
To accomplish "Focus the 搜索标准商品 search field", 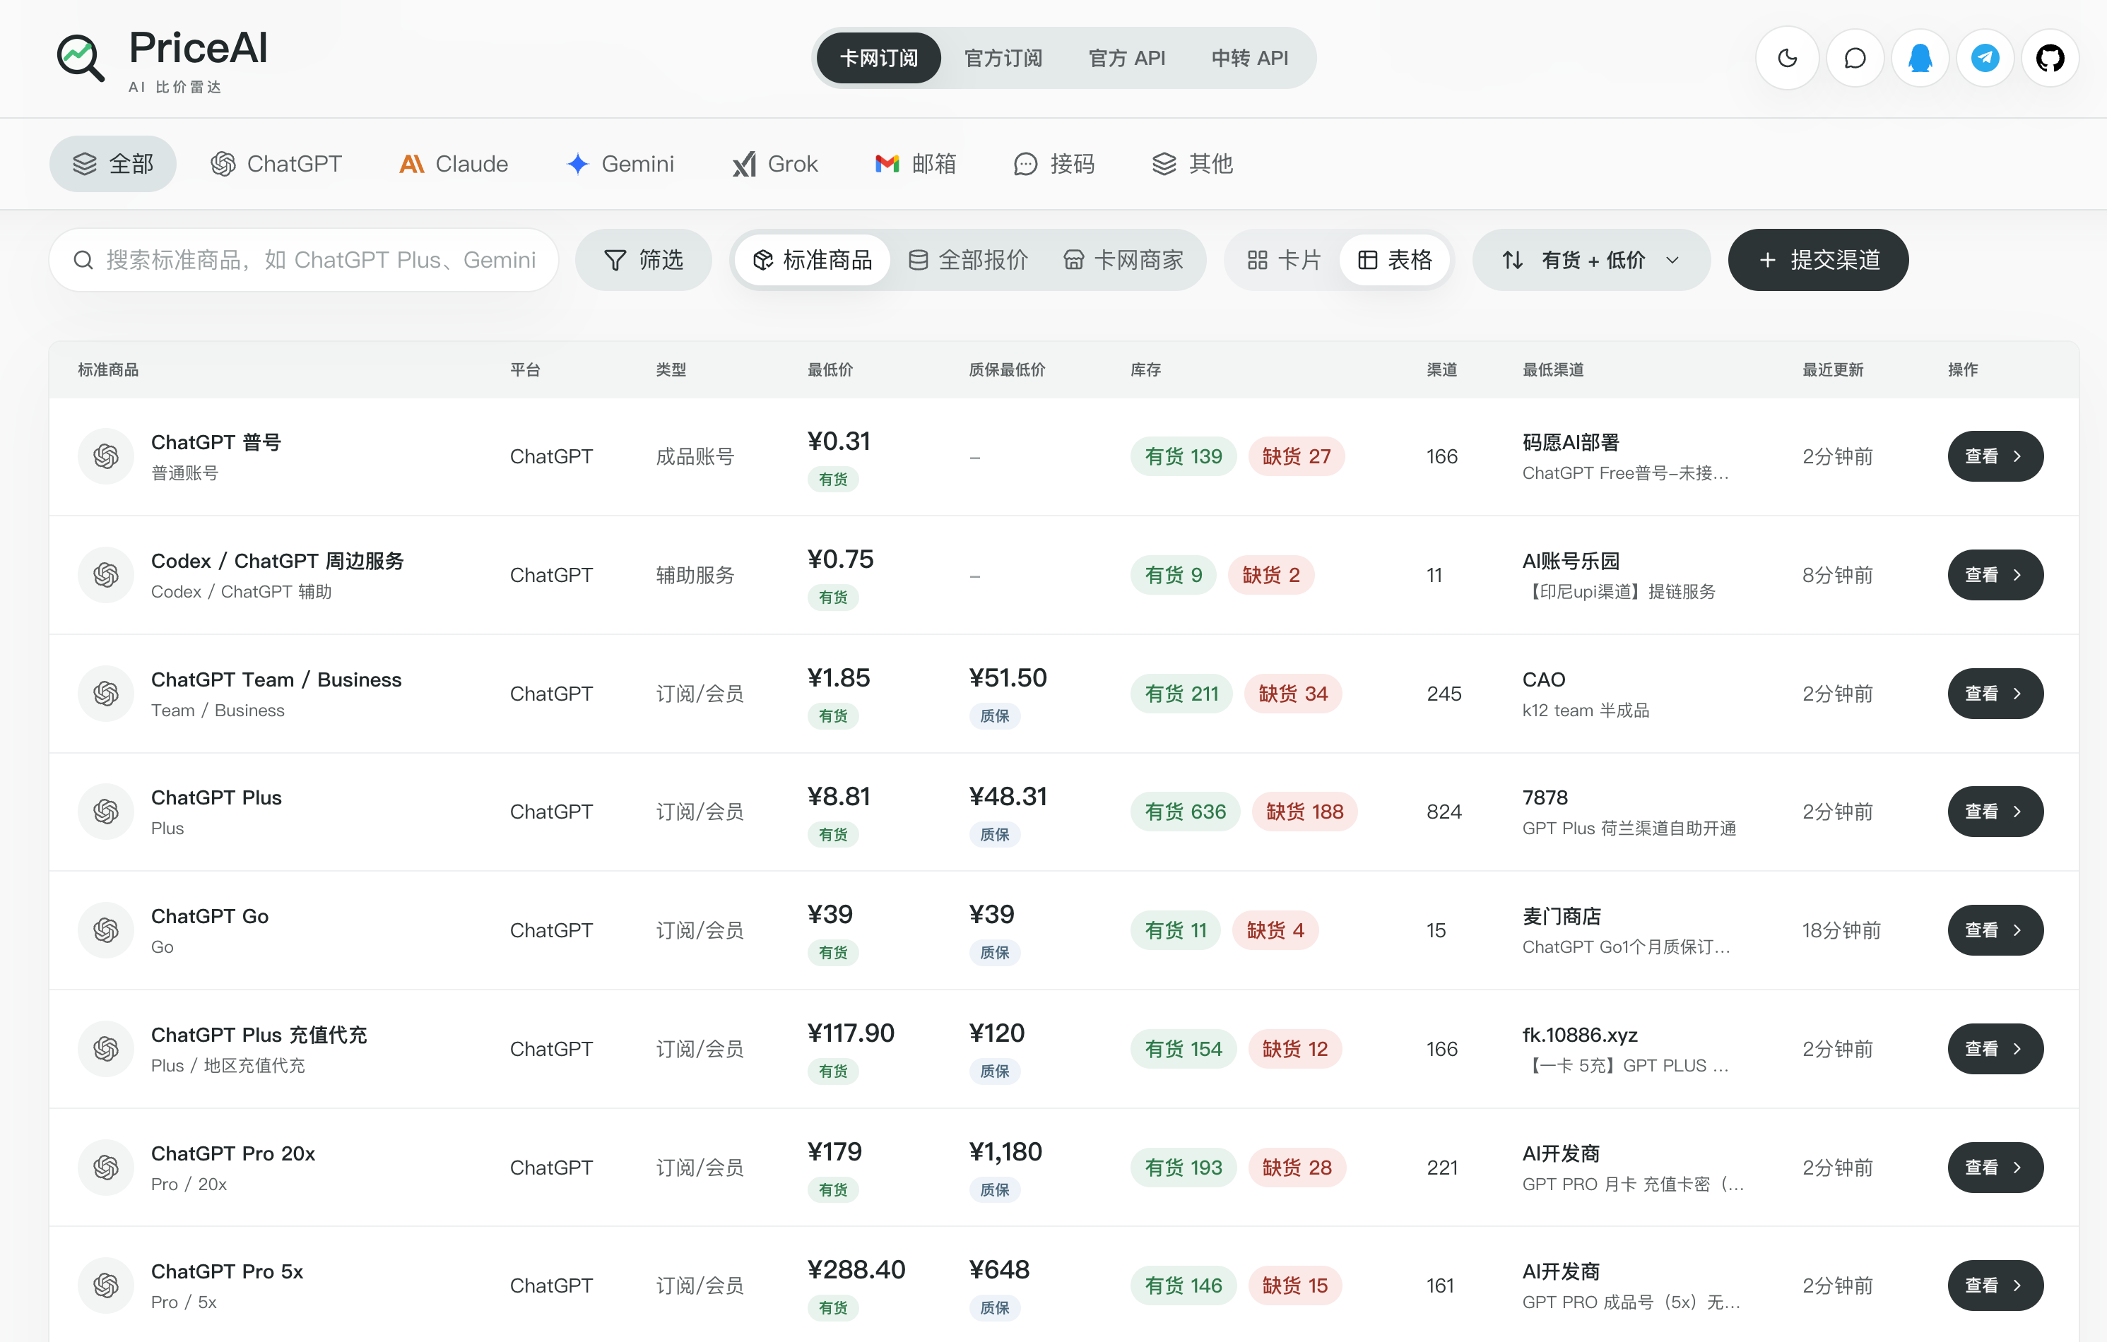I will click(304, 260).
